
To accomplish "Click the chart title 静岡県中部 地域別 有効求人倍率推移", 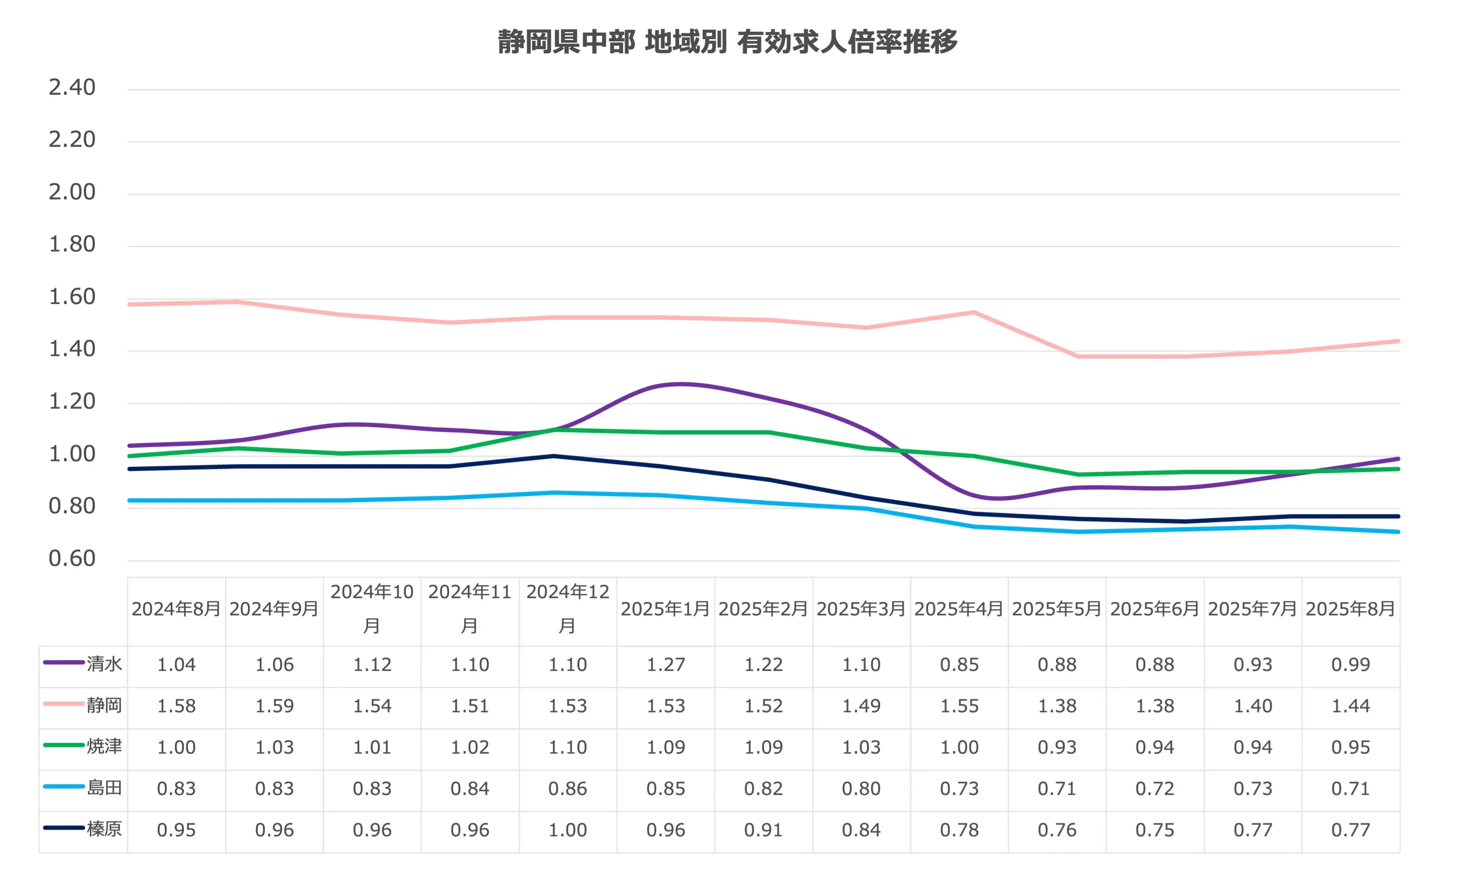I will point(727,41).
